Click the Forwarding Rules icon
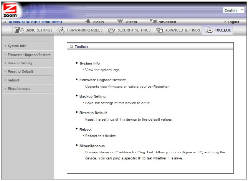This screenshot has height=181, width=248. pos(61,30)
